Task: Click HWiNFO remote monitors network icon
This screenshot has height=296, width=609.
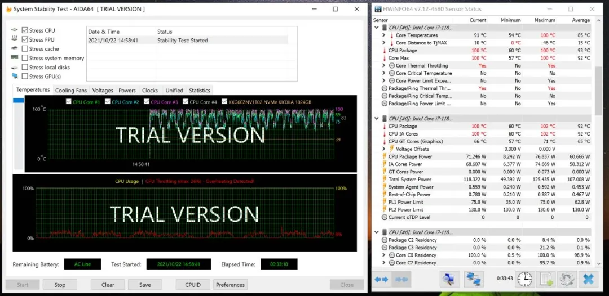Action: tap(474, 279)
